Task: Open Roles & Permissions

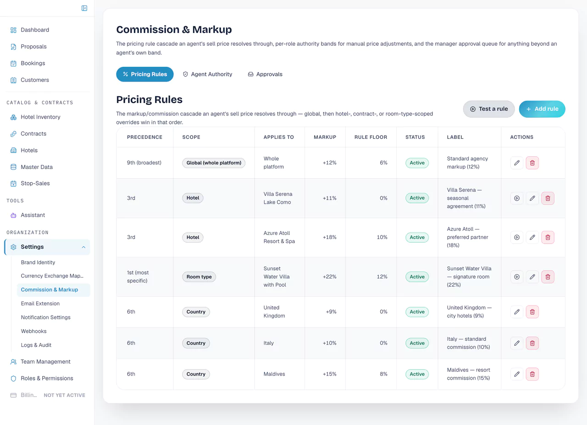Action: (x=47, y=378)
